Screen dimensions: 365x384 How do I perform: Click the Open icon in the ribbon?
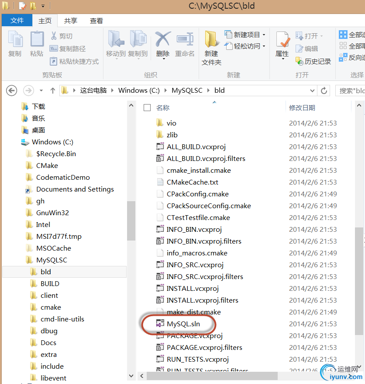299,36
